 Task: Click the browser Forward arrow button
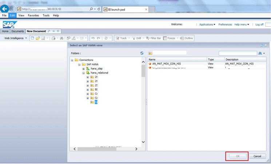point(12,9)
